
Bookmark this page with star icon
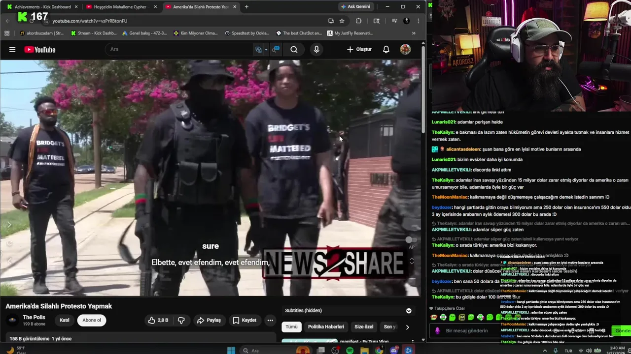tap(342, 21)
